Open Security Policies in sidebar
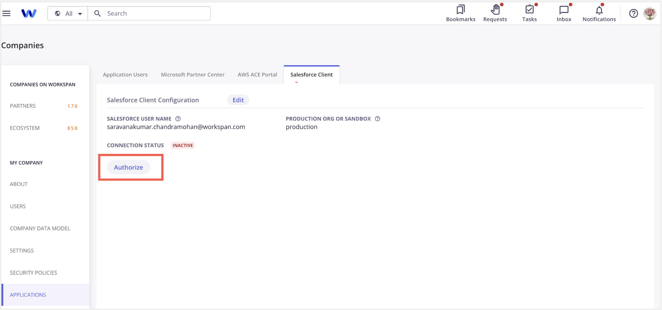The height and width of the screenshot is (310, 662). click(x=45, y=273)
